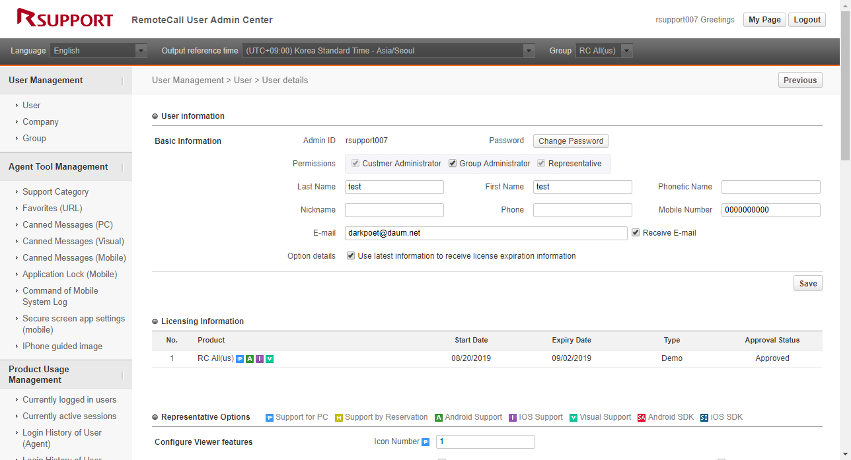Screen dimensions: 851x460
Task: Click the Demo type cell
Action: click(x=672, y=359)
